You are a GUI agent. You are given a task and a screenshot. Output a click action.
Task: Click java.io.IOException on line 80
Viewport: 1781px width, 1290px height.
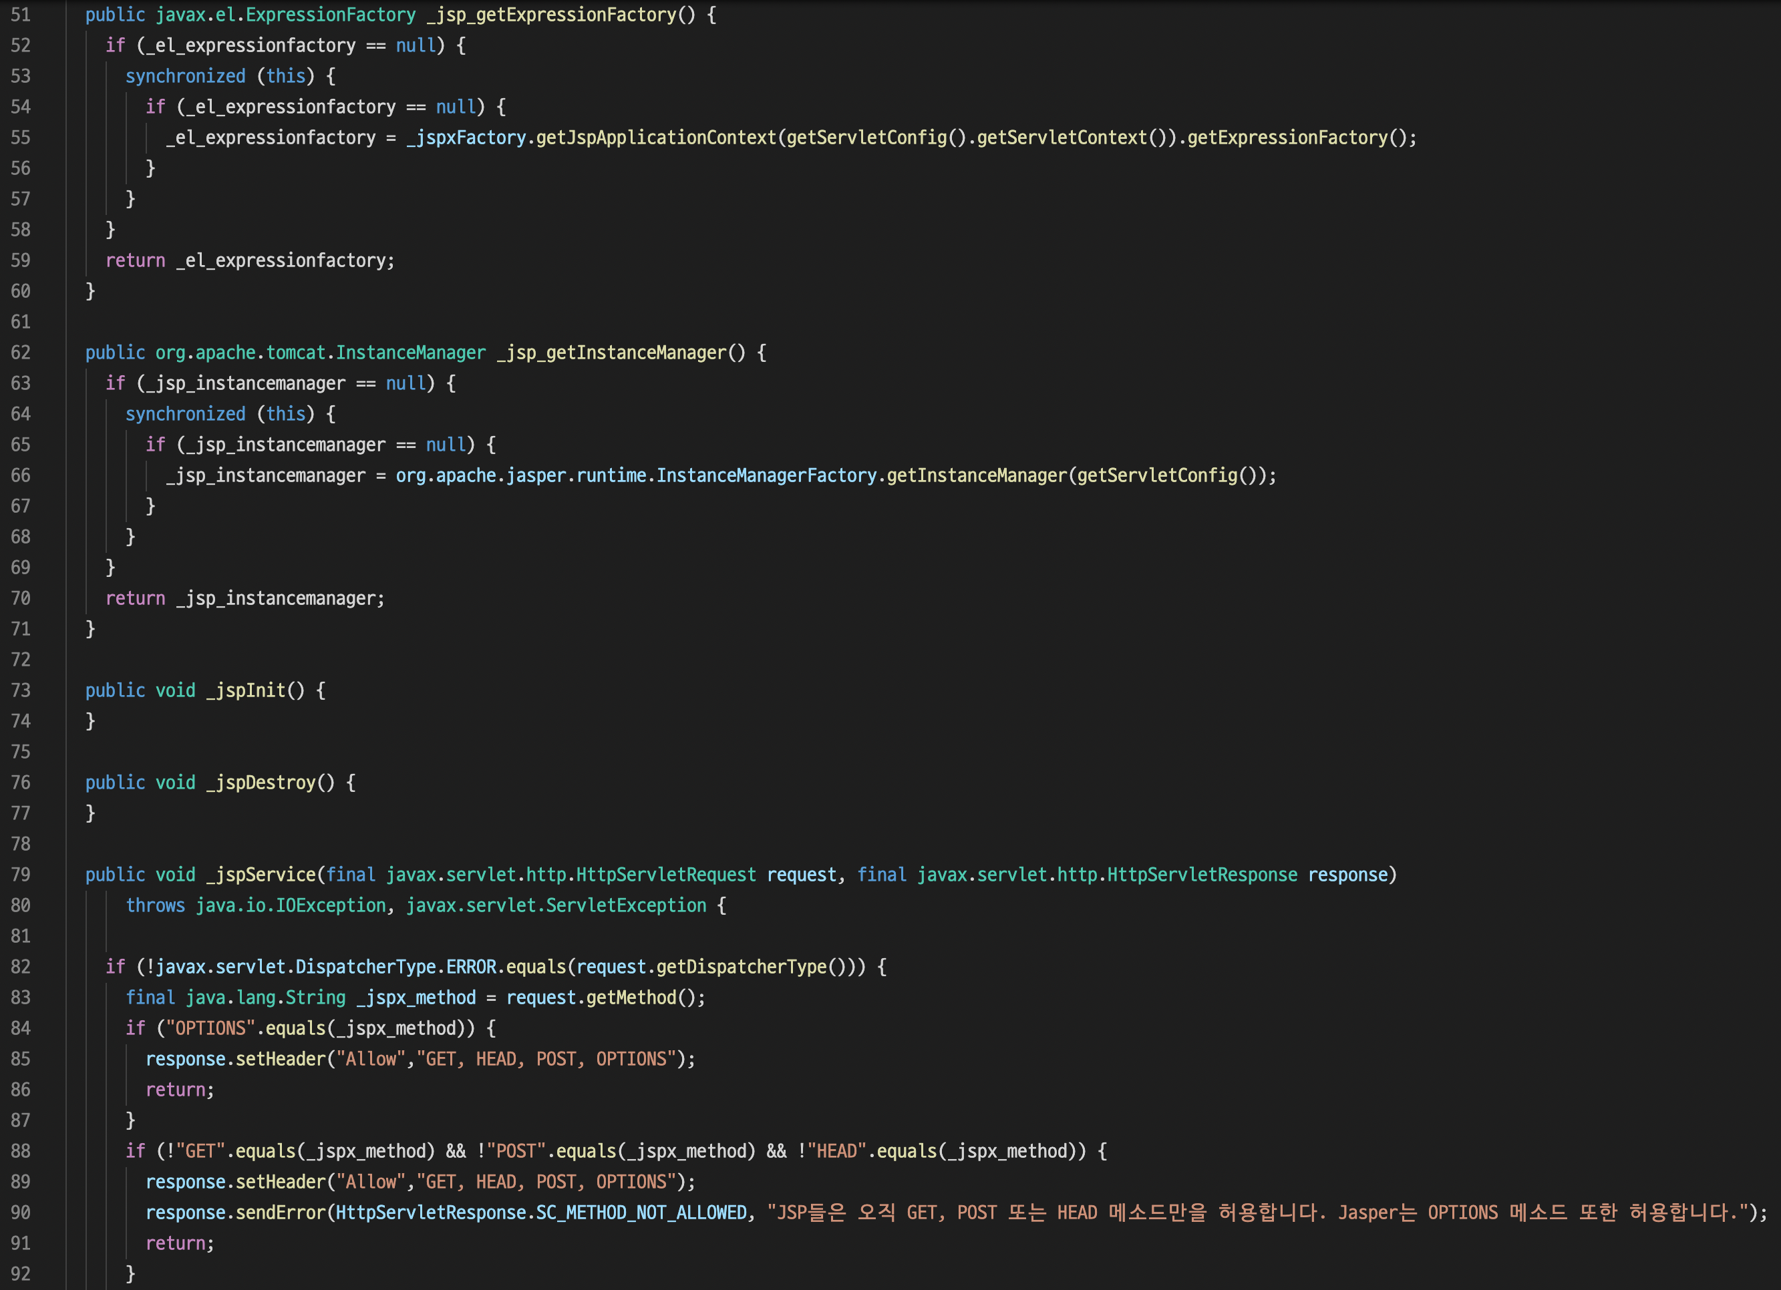[x=291, y=905]
